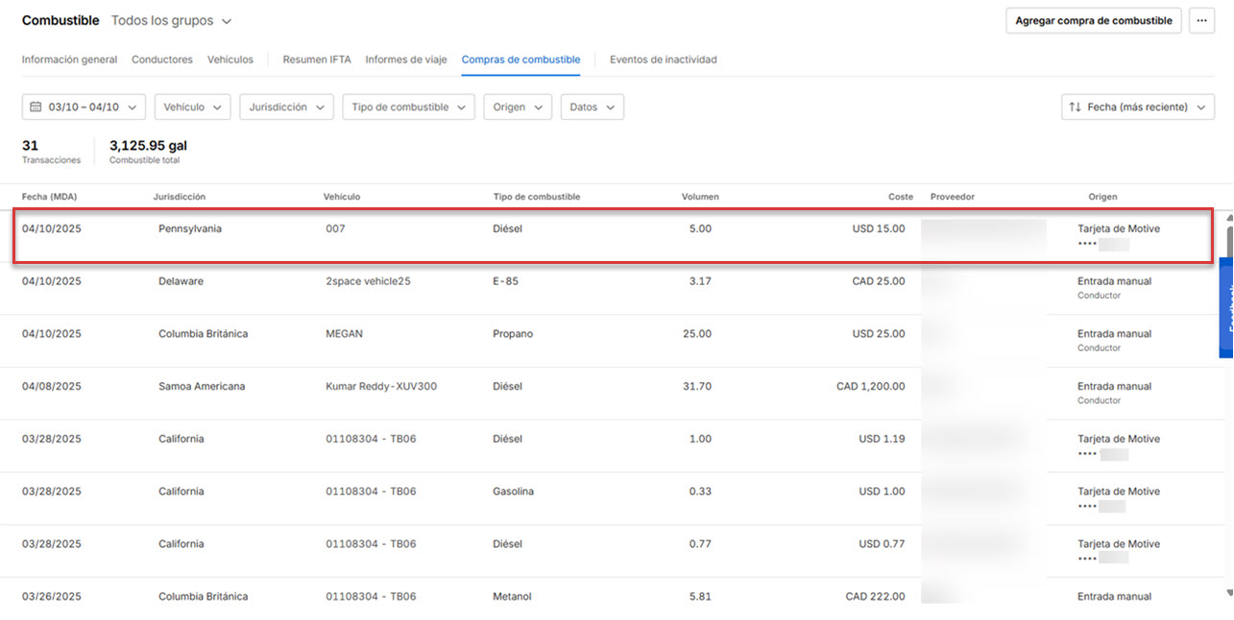The image size is (1234, 620).
Task: Click the 3,125.95 gal total fuel summary
Action: [x=148, y=152]
